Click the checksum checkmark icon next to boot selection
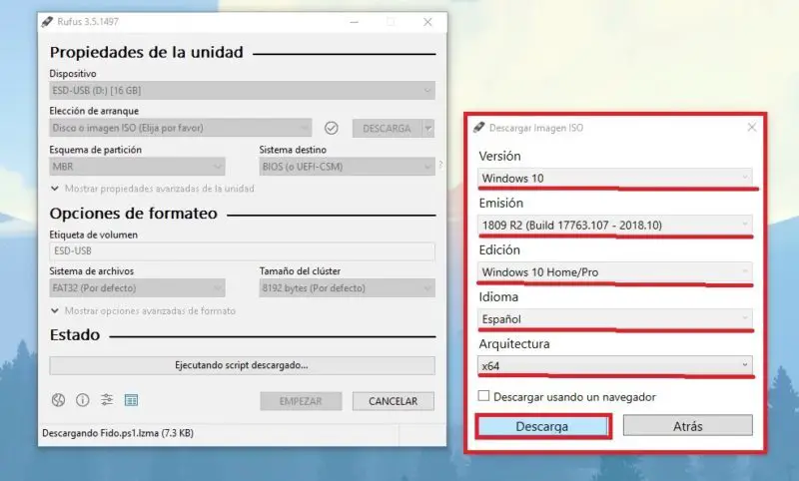This screenshot has width=799, height=481. click(x=332, y=128)
